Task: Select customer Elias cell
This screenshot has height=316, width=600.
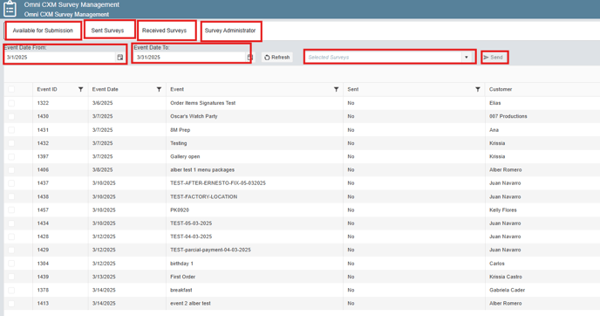Action: (x=494, y=103)
